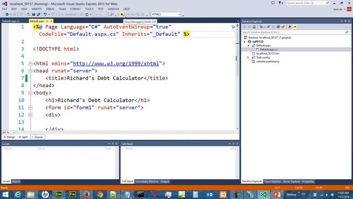Collapse the div element outline

point(30,115)
